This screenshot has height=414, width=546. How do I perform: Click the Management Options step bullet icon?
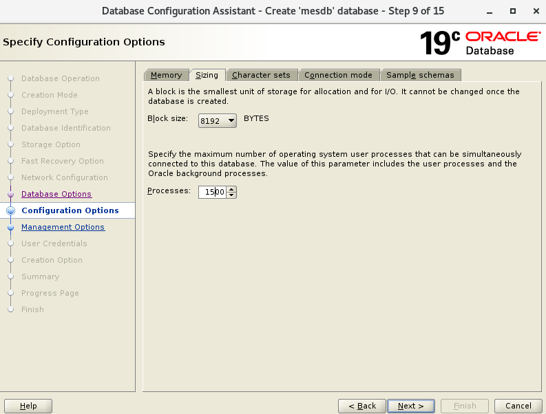(10, 228)
